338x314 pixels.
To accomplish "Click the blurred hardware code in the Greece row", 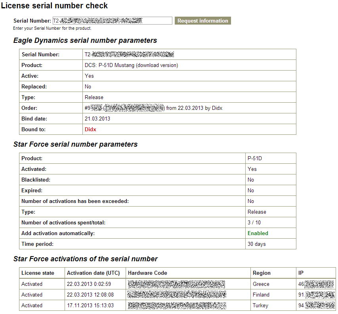I will pos(176,284).
